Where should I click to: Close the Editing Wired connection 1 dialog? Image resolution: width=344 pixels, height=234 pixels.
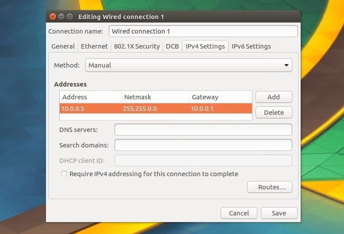coord(53,17)
